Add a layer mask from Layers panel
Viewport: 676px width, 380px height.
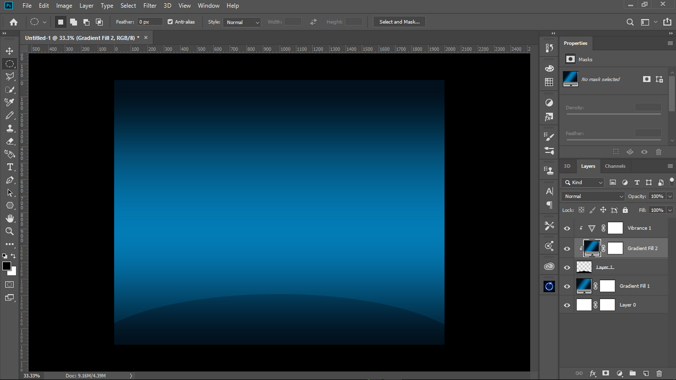[x=606, y=374]
